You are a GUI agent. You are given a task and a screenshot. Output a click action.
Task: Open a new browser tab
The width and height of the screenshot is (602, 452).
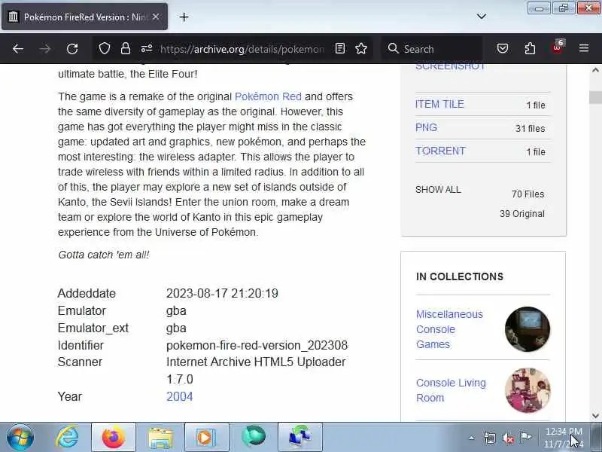[x=184, y=17]
